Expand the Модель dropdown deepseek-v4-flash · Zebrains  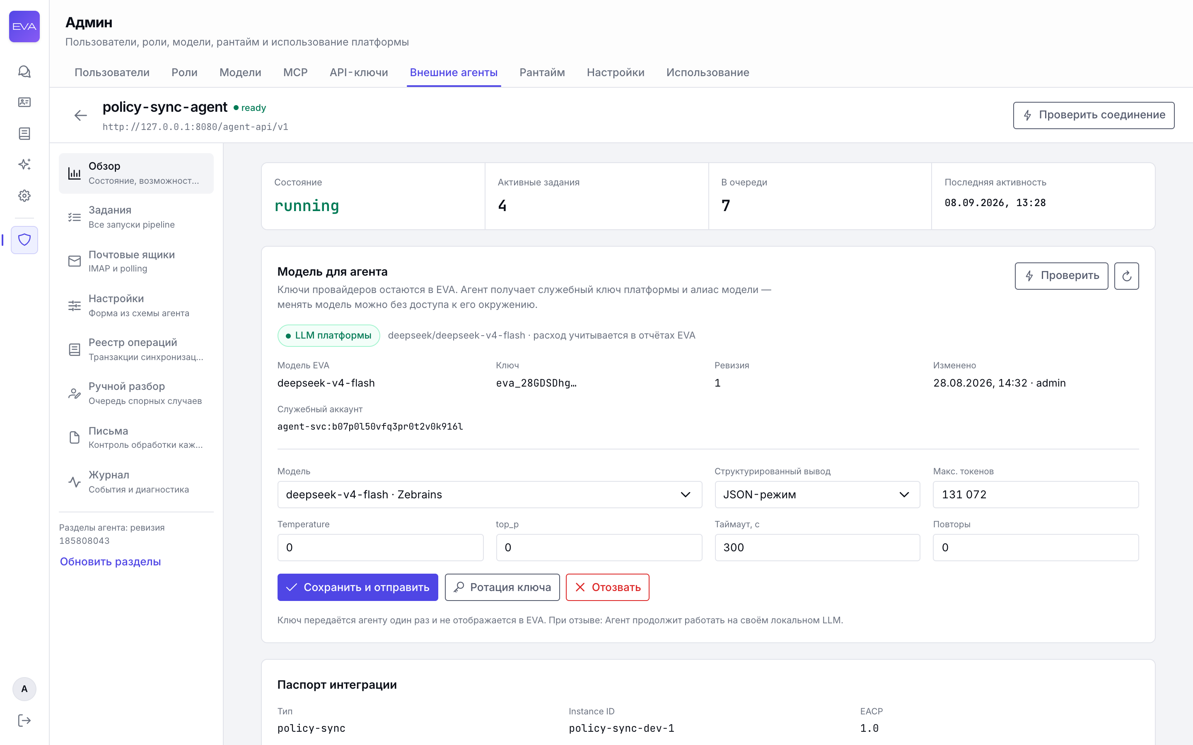coord(490,495)
